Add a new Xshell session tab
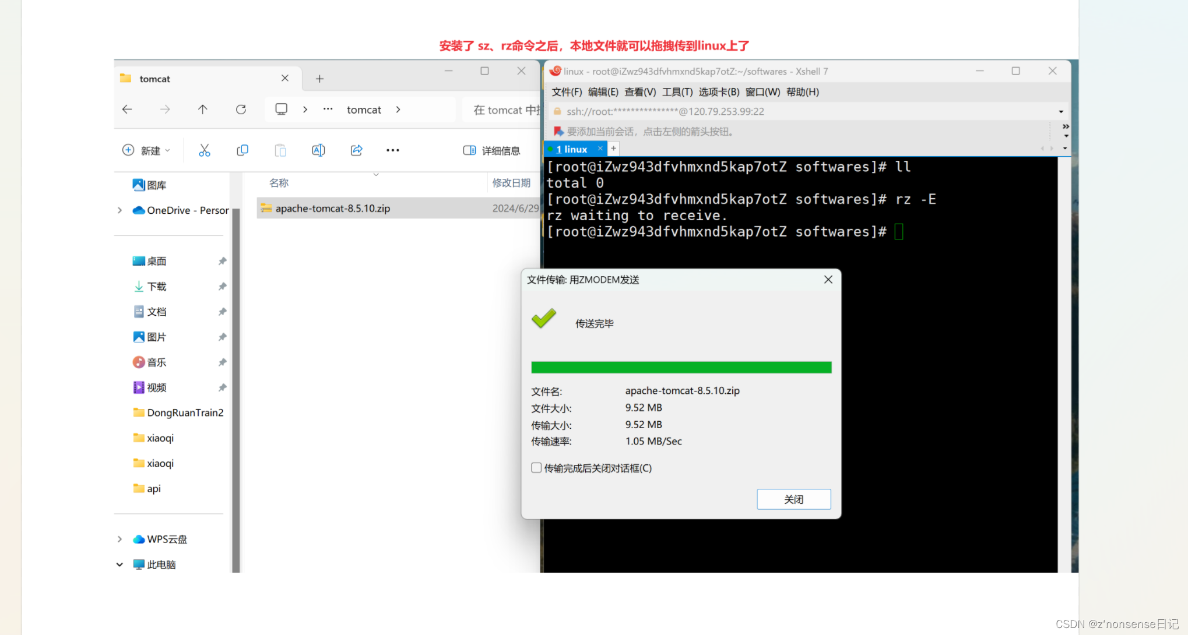Screen dimensions: 1188x635 [613, 149]
